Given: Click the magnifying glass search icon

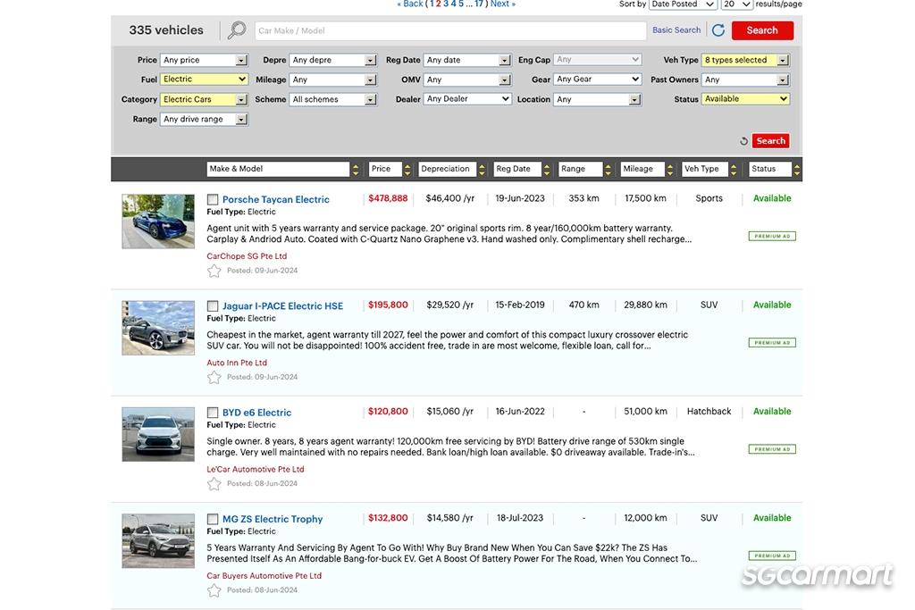Looking at the screenshot, I should 236,30.
